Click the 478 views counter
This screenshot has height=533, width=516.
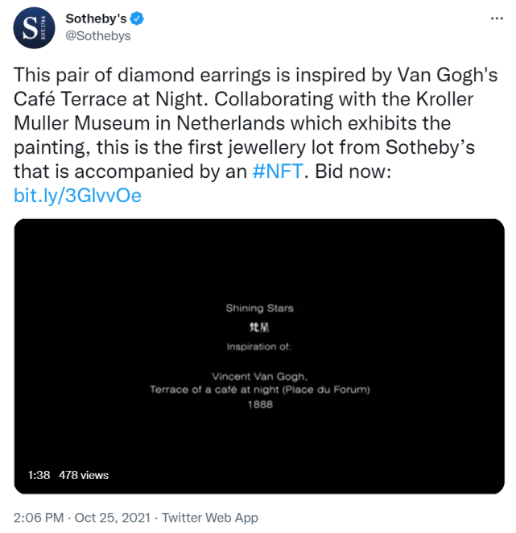[x=84, y=475]
